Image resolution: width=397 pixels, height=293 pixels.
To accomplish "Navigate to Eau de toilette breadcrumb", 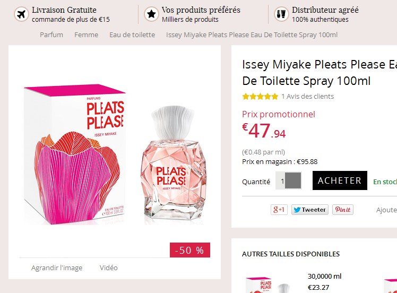I will pos(132,35).
